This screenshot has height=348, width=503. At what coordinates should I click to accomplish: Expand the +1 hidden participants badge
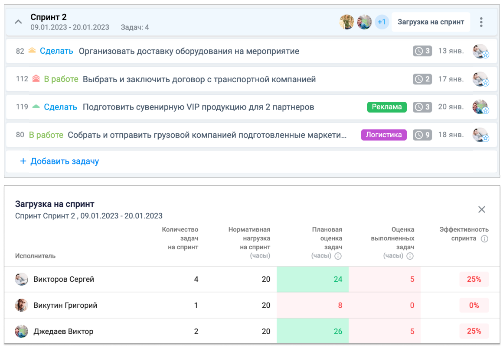click(381, 21)
